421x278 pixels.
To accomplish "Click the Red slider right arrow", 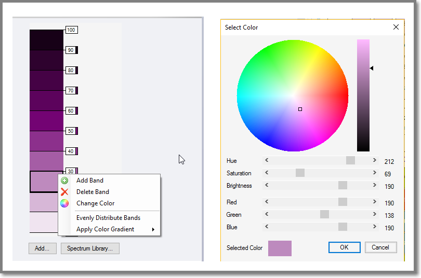I will (374, 202).
